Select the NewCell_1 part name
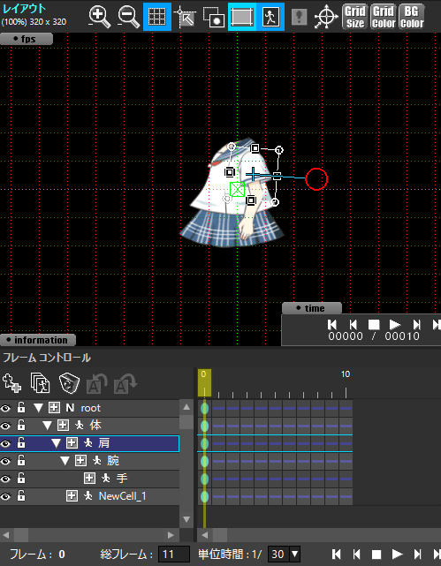This screenshot has width=441, height=566. click(x=123, y=496)
